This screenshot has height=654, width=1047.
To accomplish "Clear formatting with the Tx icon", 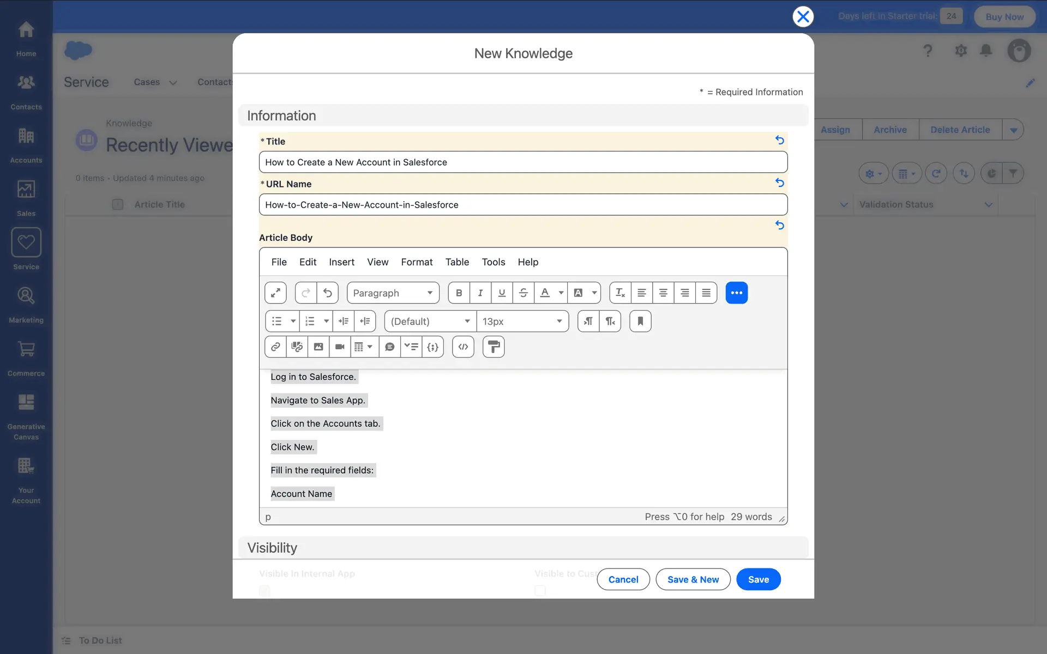I will [x=620, y=293].
